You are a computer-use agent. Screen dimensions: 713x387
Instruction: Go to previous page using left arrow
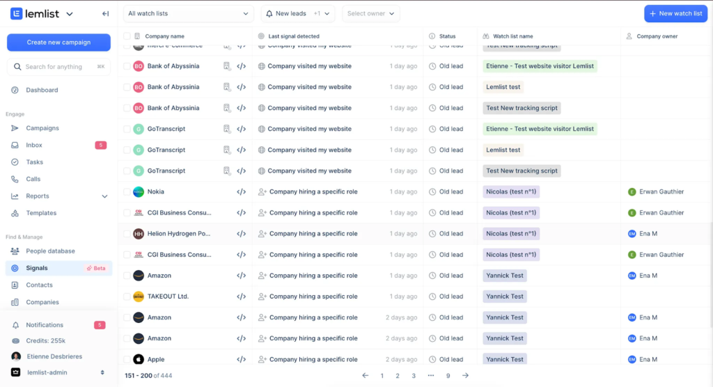pos(366,376)
